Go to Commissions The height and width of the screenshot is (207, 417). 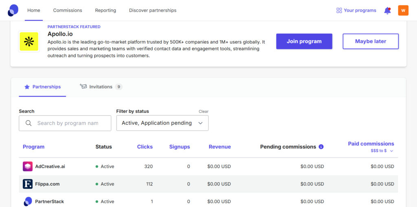click(x=68, y=10)
